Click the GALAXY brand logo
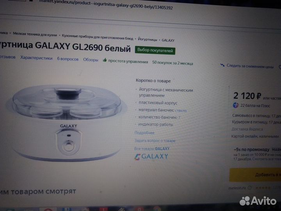This screenshot has width=281, height=211. 151,156
